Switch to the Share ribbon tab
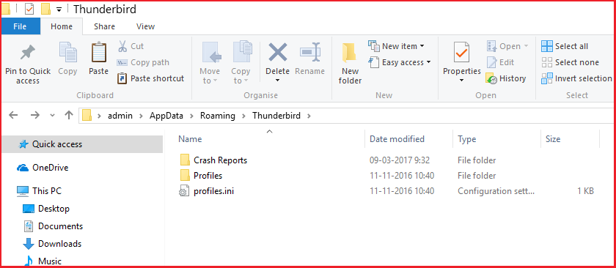 pyautogui.click(x=104, y=26)
